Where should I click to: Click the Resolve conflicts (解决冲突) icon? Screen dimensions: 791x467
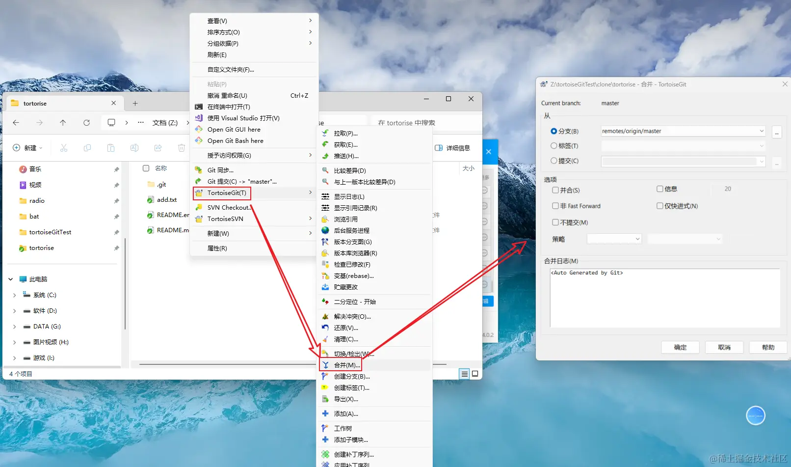point(325,316)
